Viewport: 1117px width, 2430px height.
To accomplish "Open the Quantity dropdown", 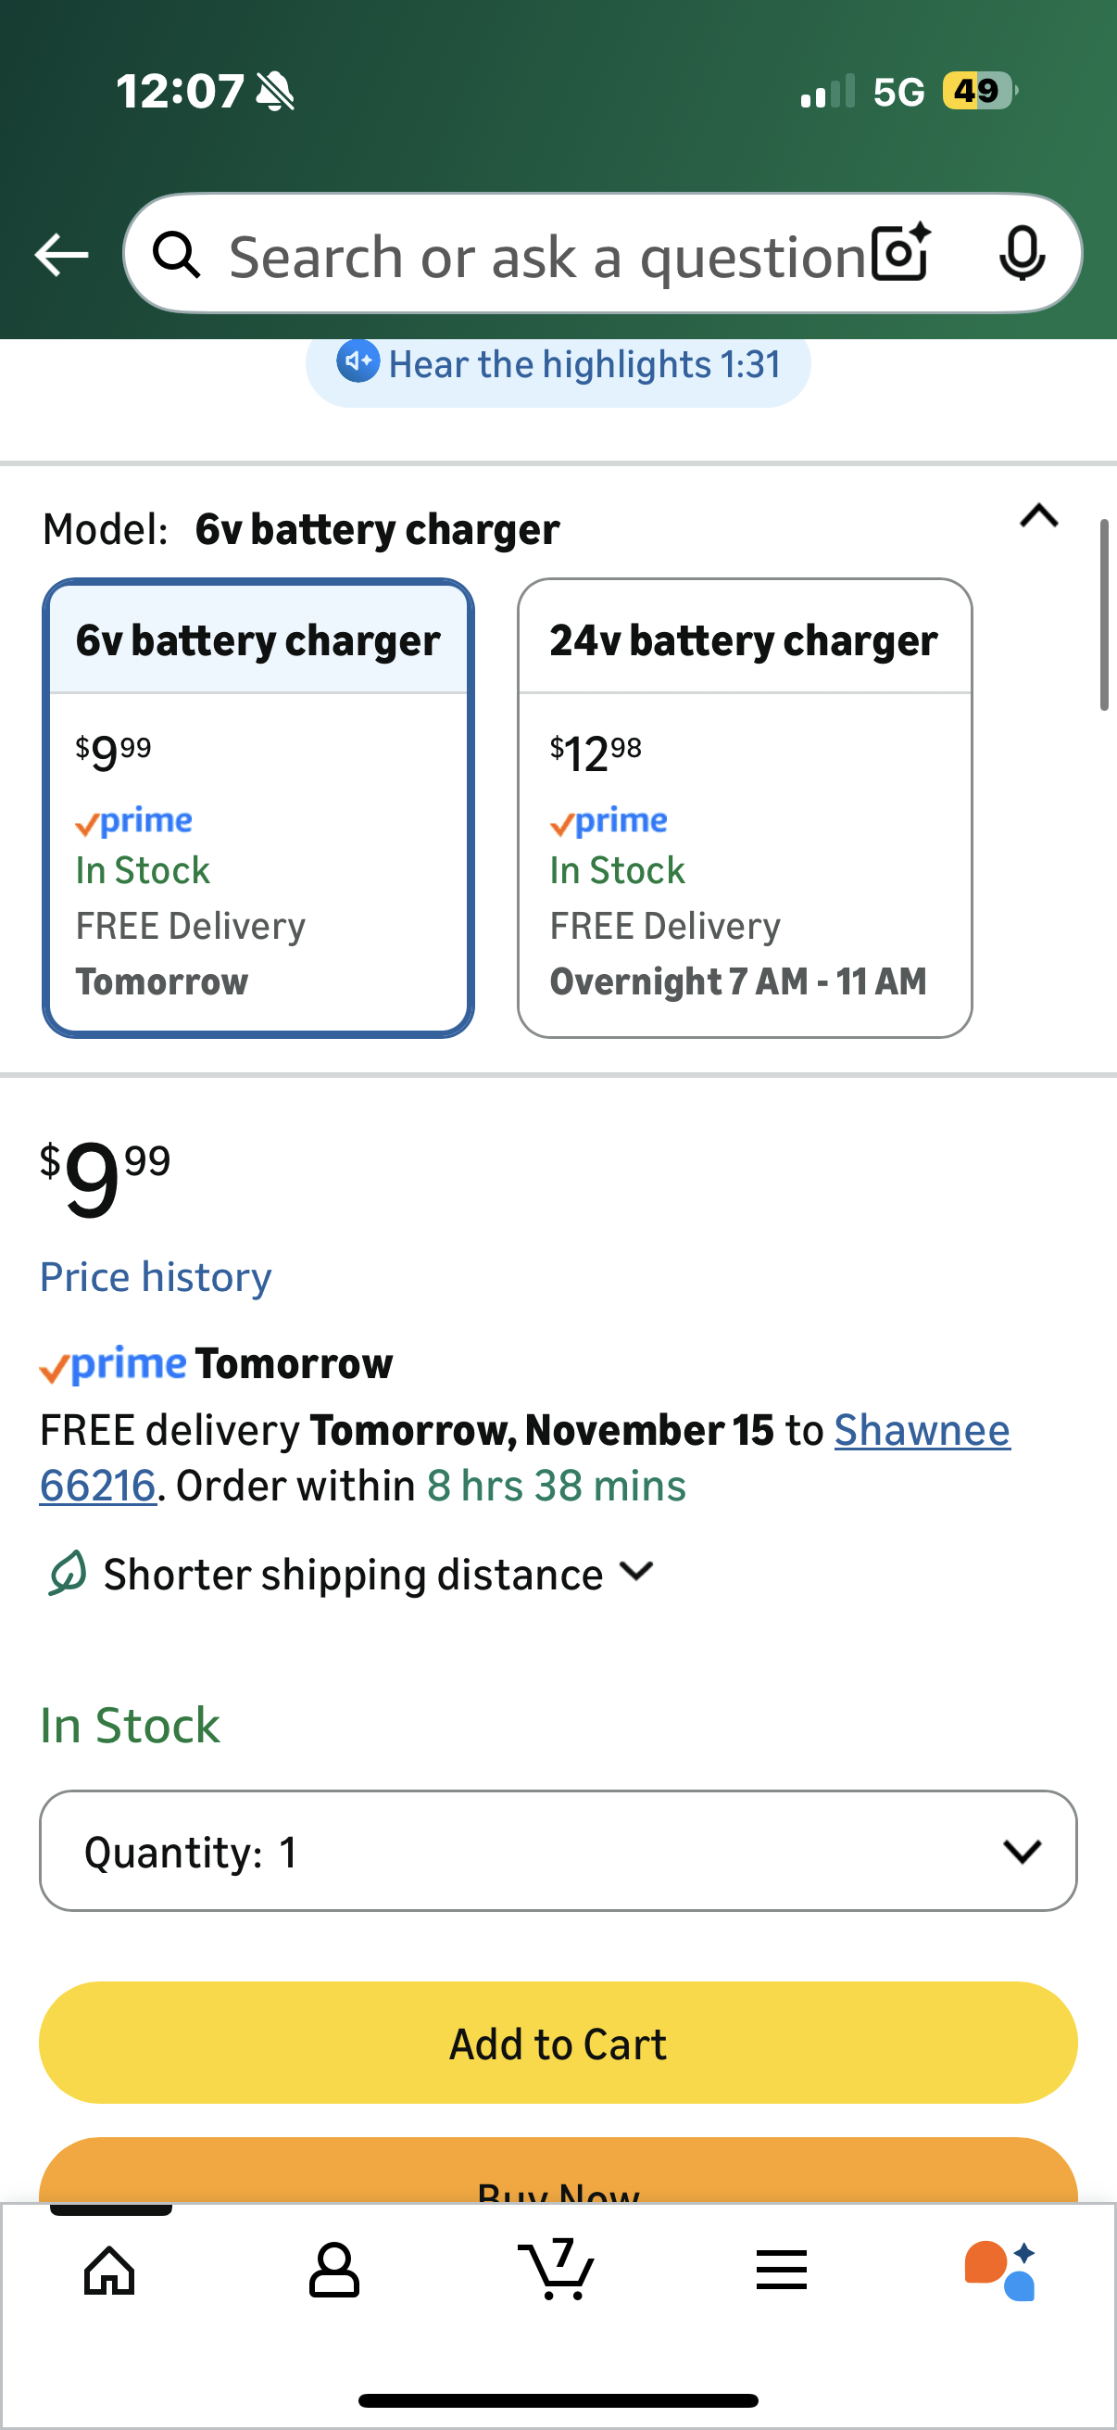I will pyautogui.click(x=558, y=1851).
